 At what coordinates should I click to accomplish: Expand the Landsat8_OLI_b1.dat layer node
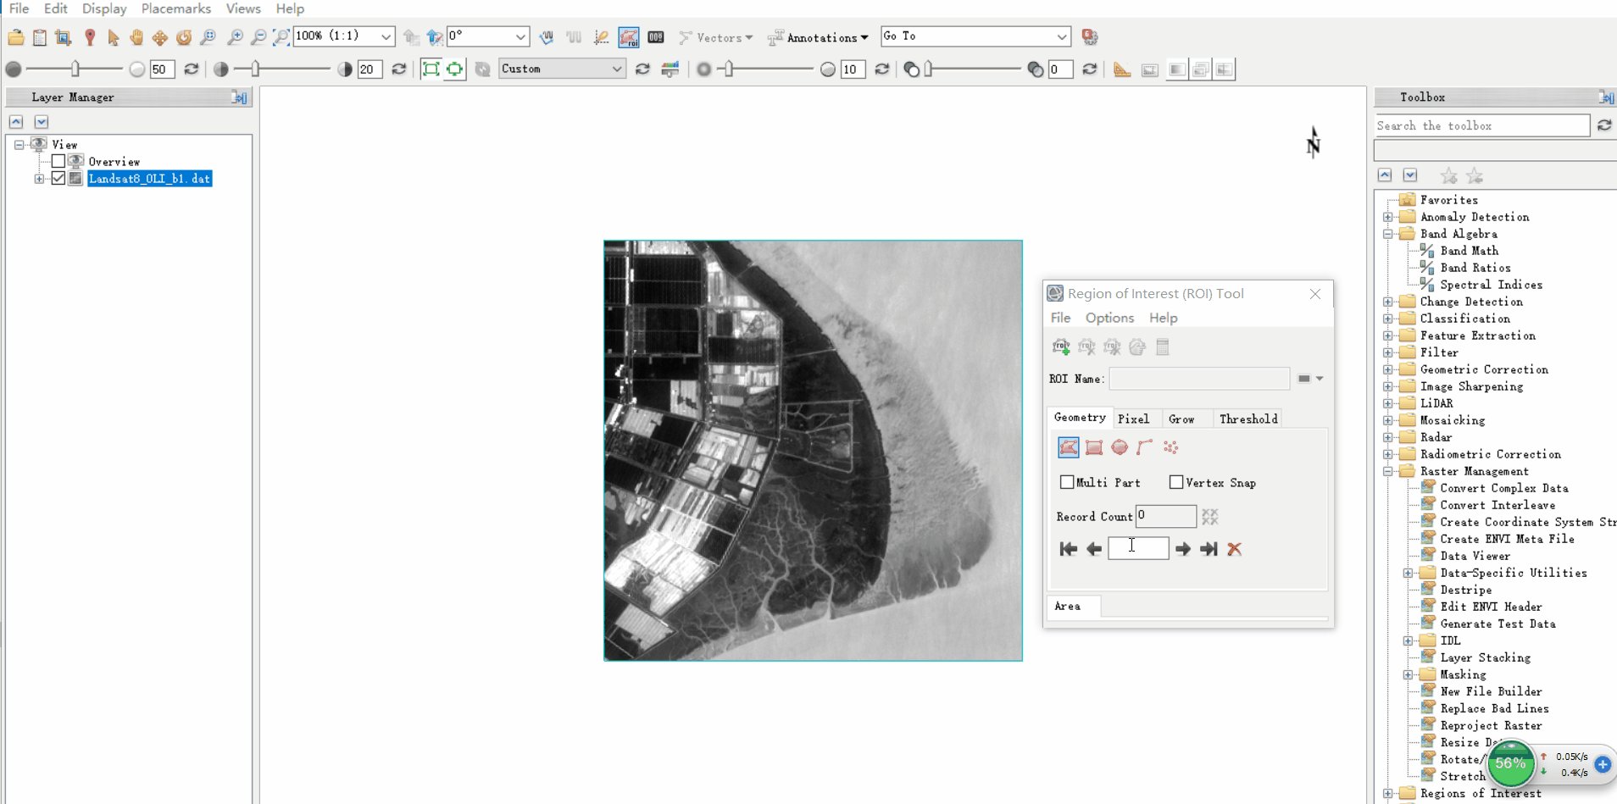(x=39, y=179)
